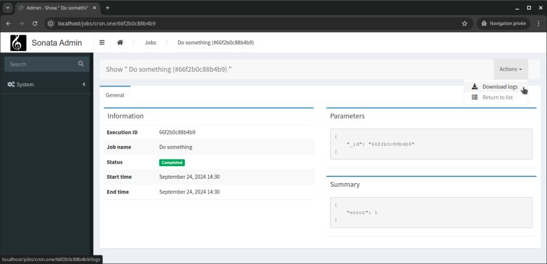Click the End time value

click(190, 192)
